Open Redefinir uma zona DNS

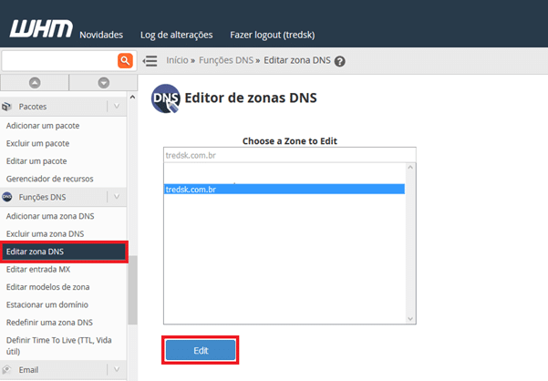[49, 323]
